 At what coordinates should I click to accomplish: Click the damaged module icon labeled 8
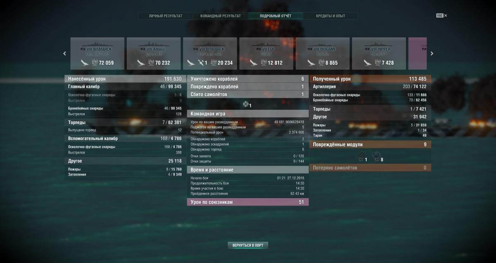(x=376, y=156)
